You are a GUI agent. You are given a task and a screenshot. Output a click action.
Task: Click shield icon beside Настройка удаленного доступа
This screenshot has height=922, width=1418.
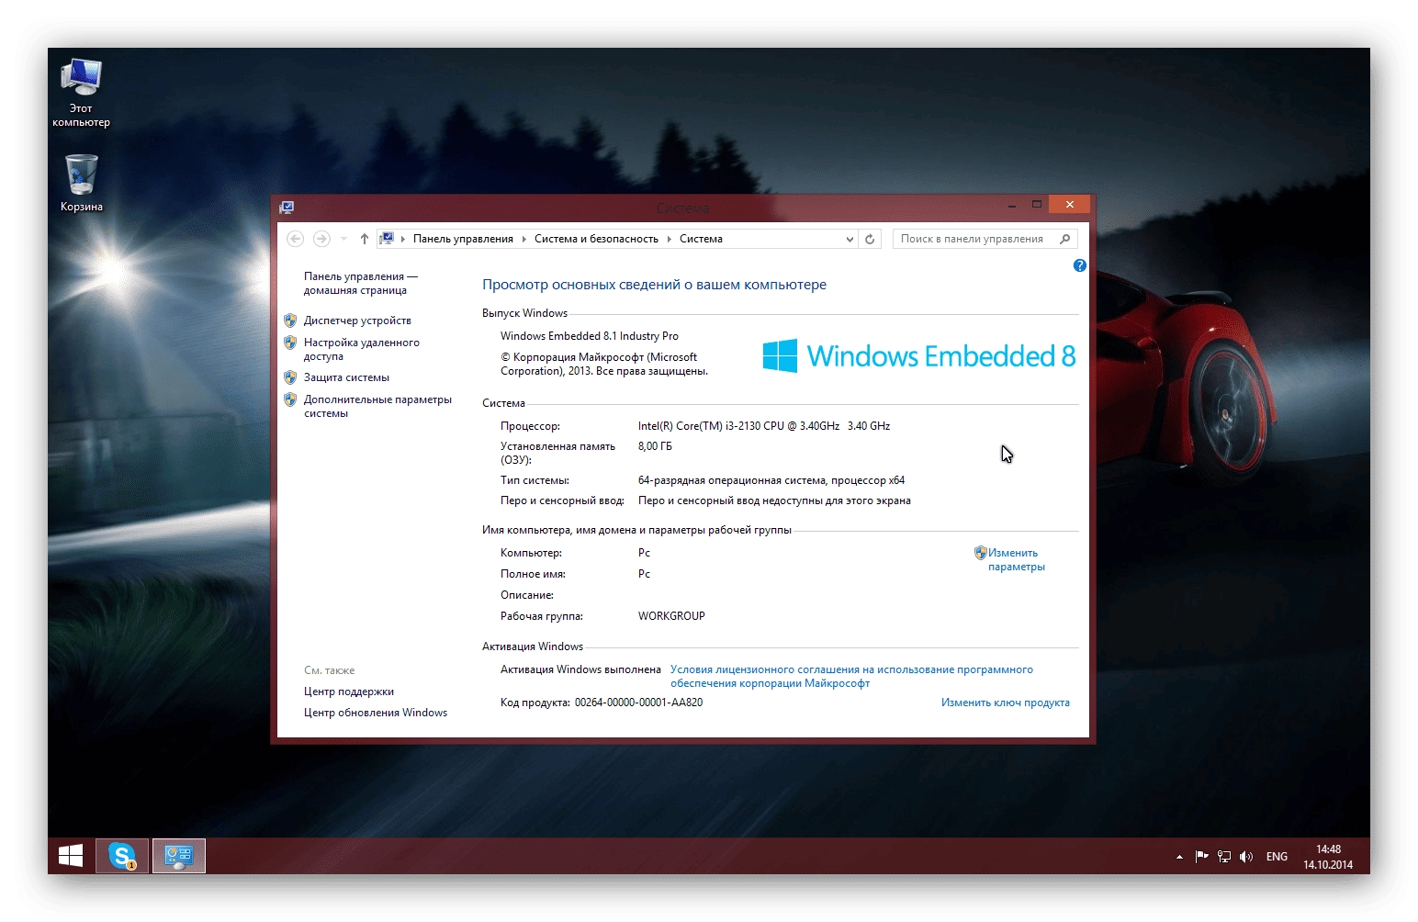click(x=290, y=343)
